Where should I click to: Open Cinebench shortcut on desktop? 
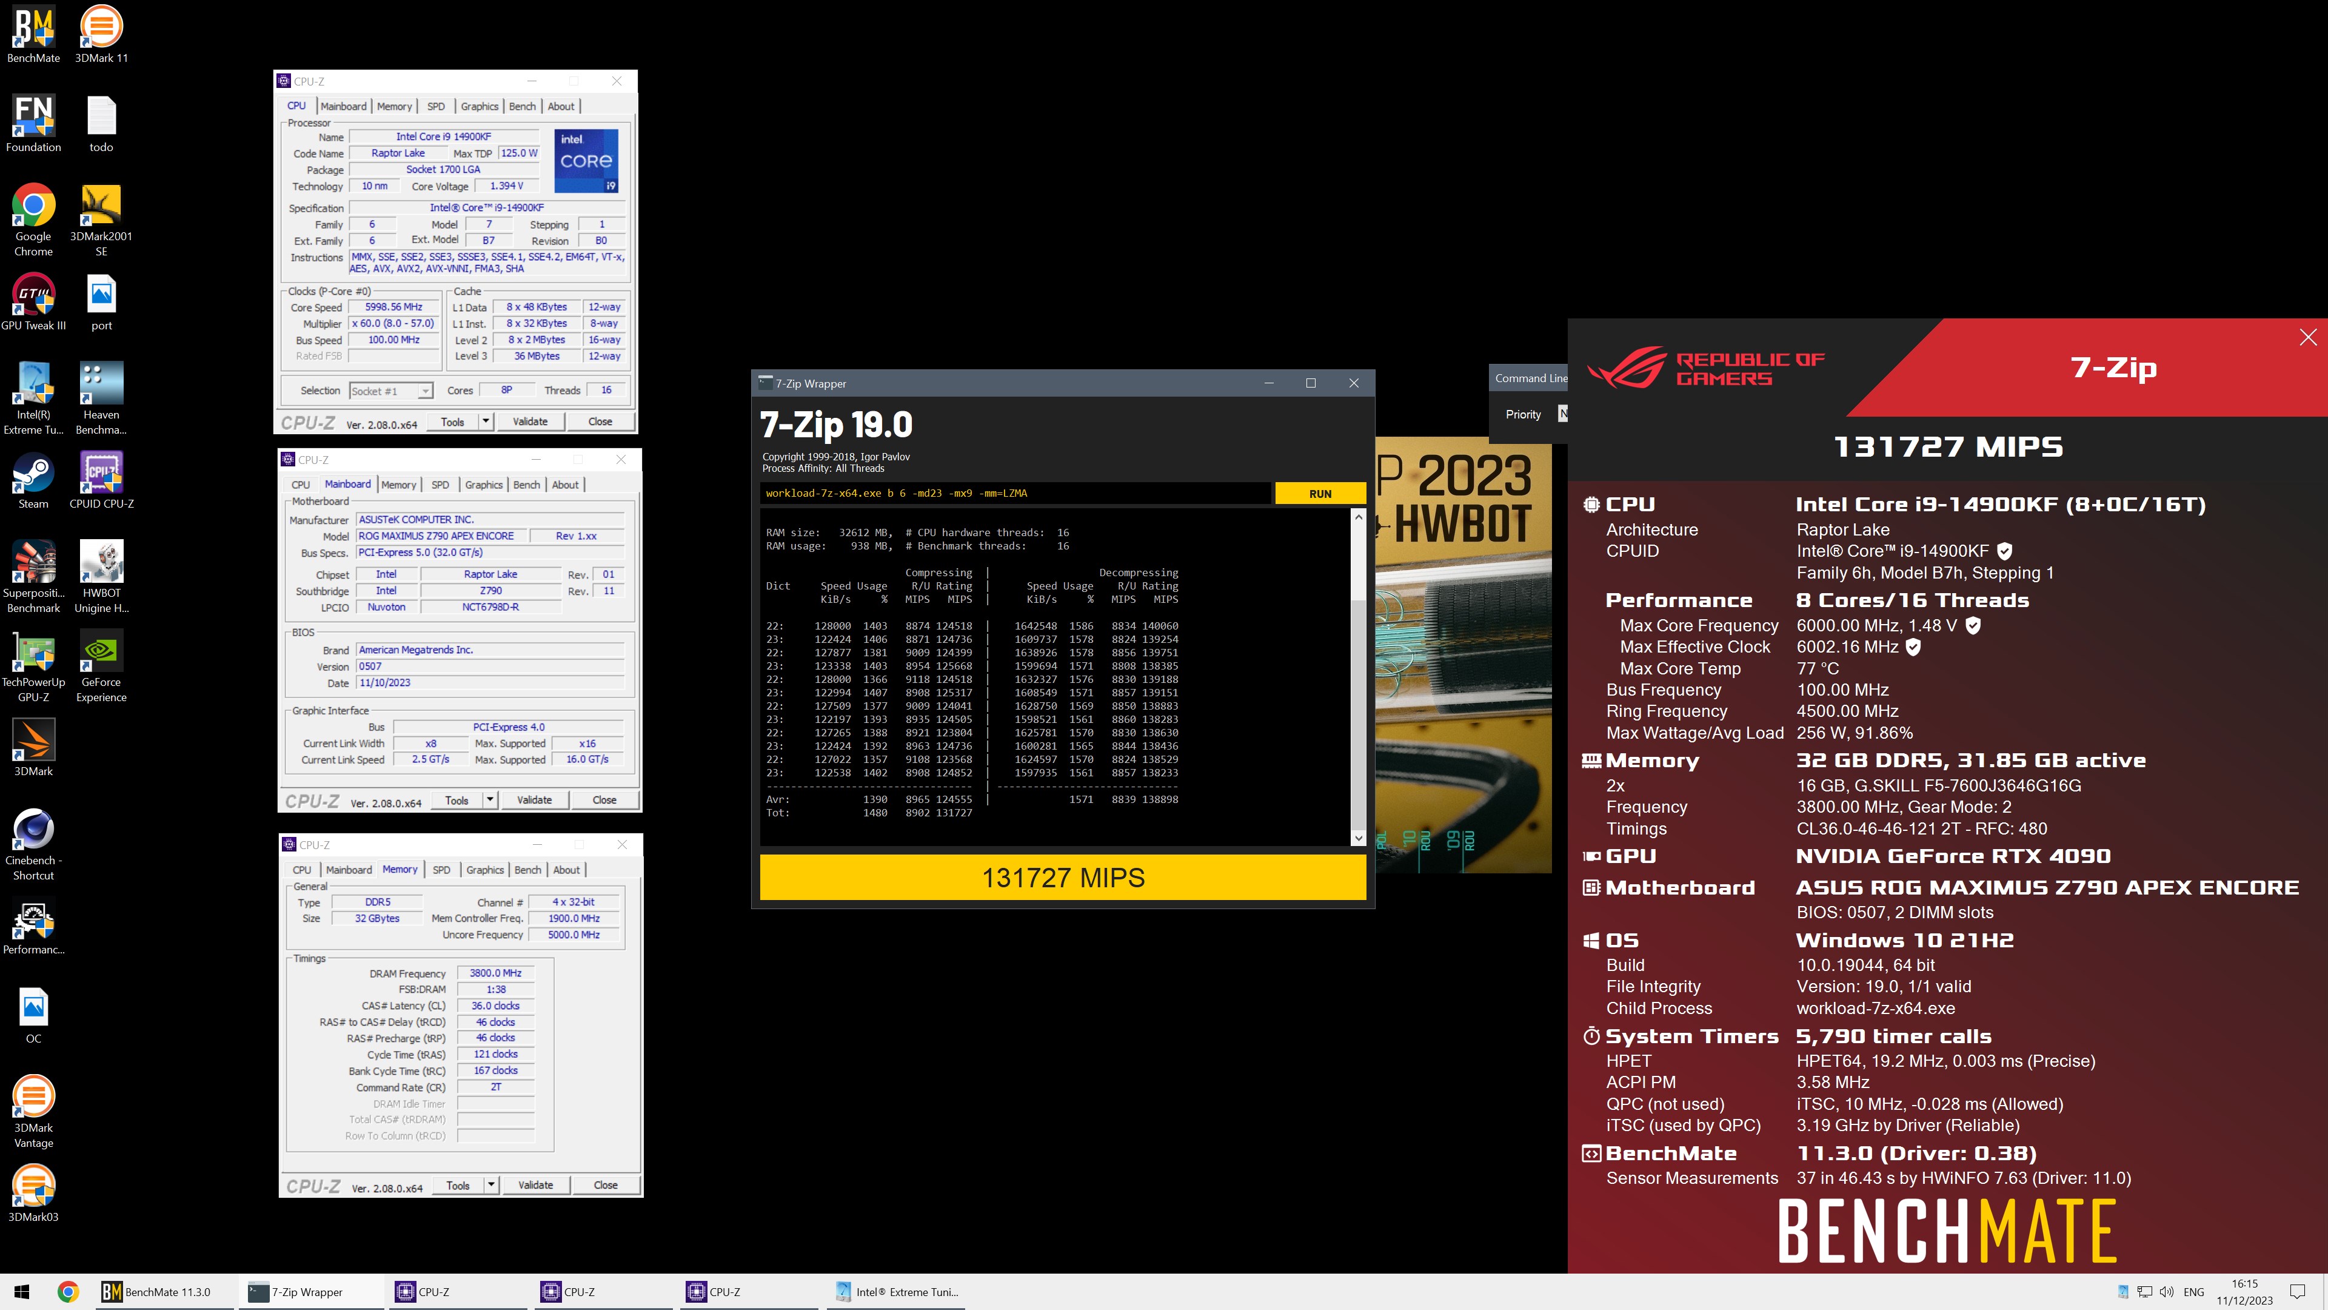point(33,844)
